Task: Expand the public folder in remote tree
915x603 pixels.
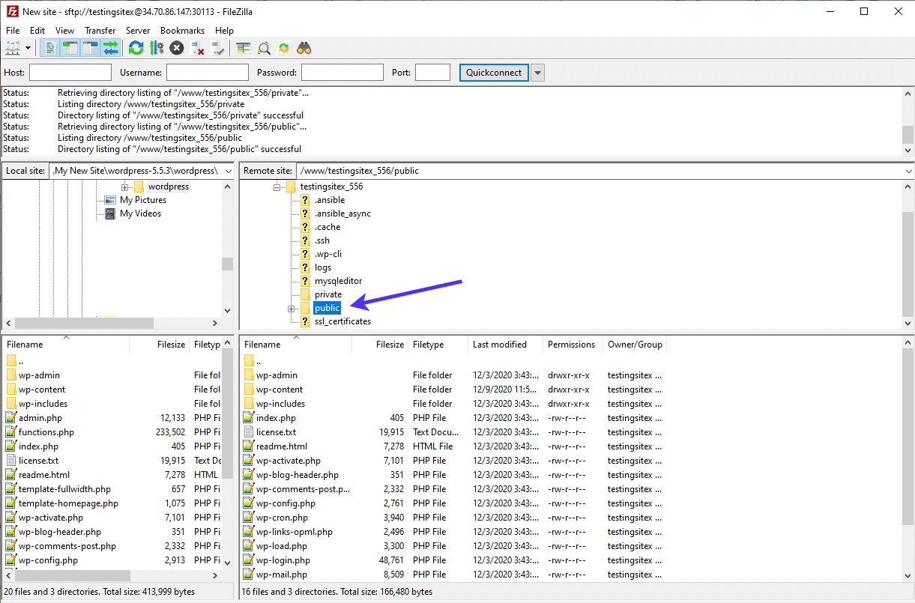Action: click(x=291, y=308)
